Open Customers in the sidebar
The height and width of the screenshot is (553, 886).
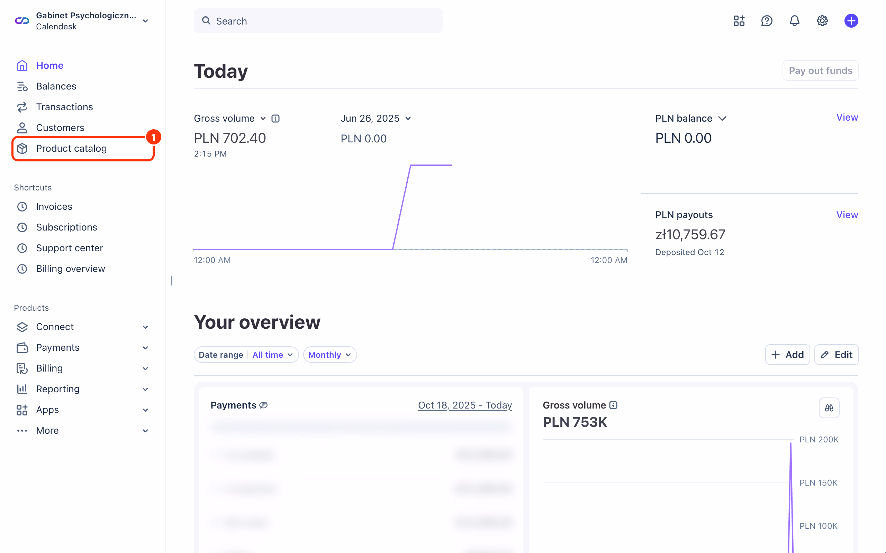[60, 128]
